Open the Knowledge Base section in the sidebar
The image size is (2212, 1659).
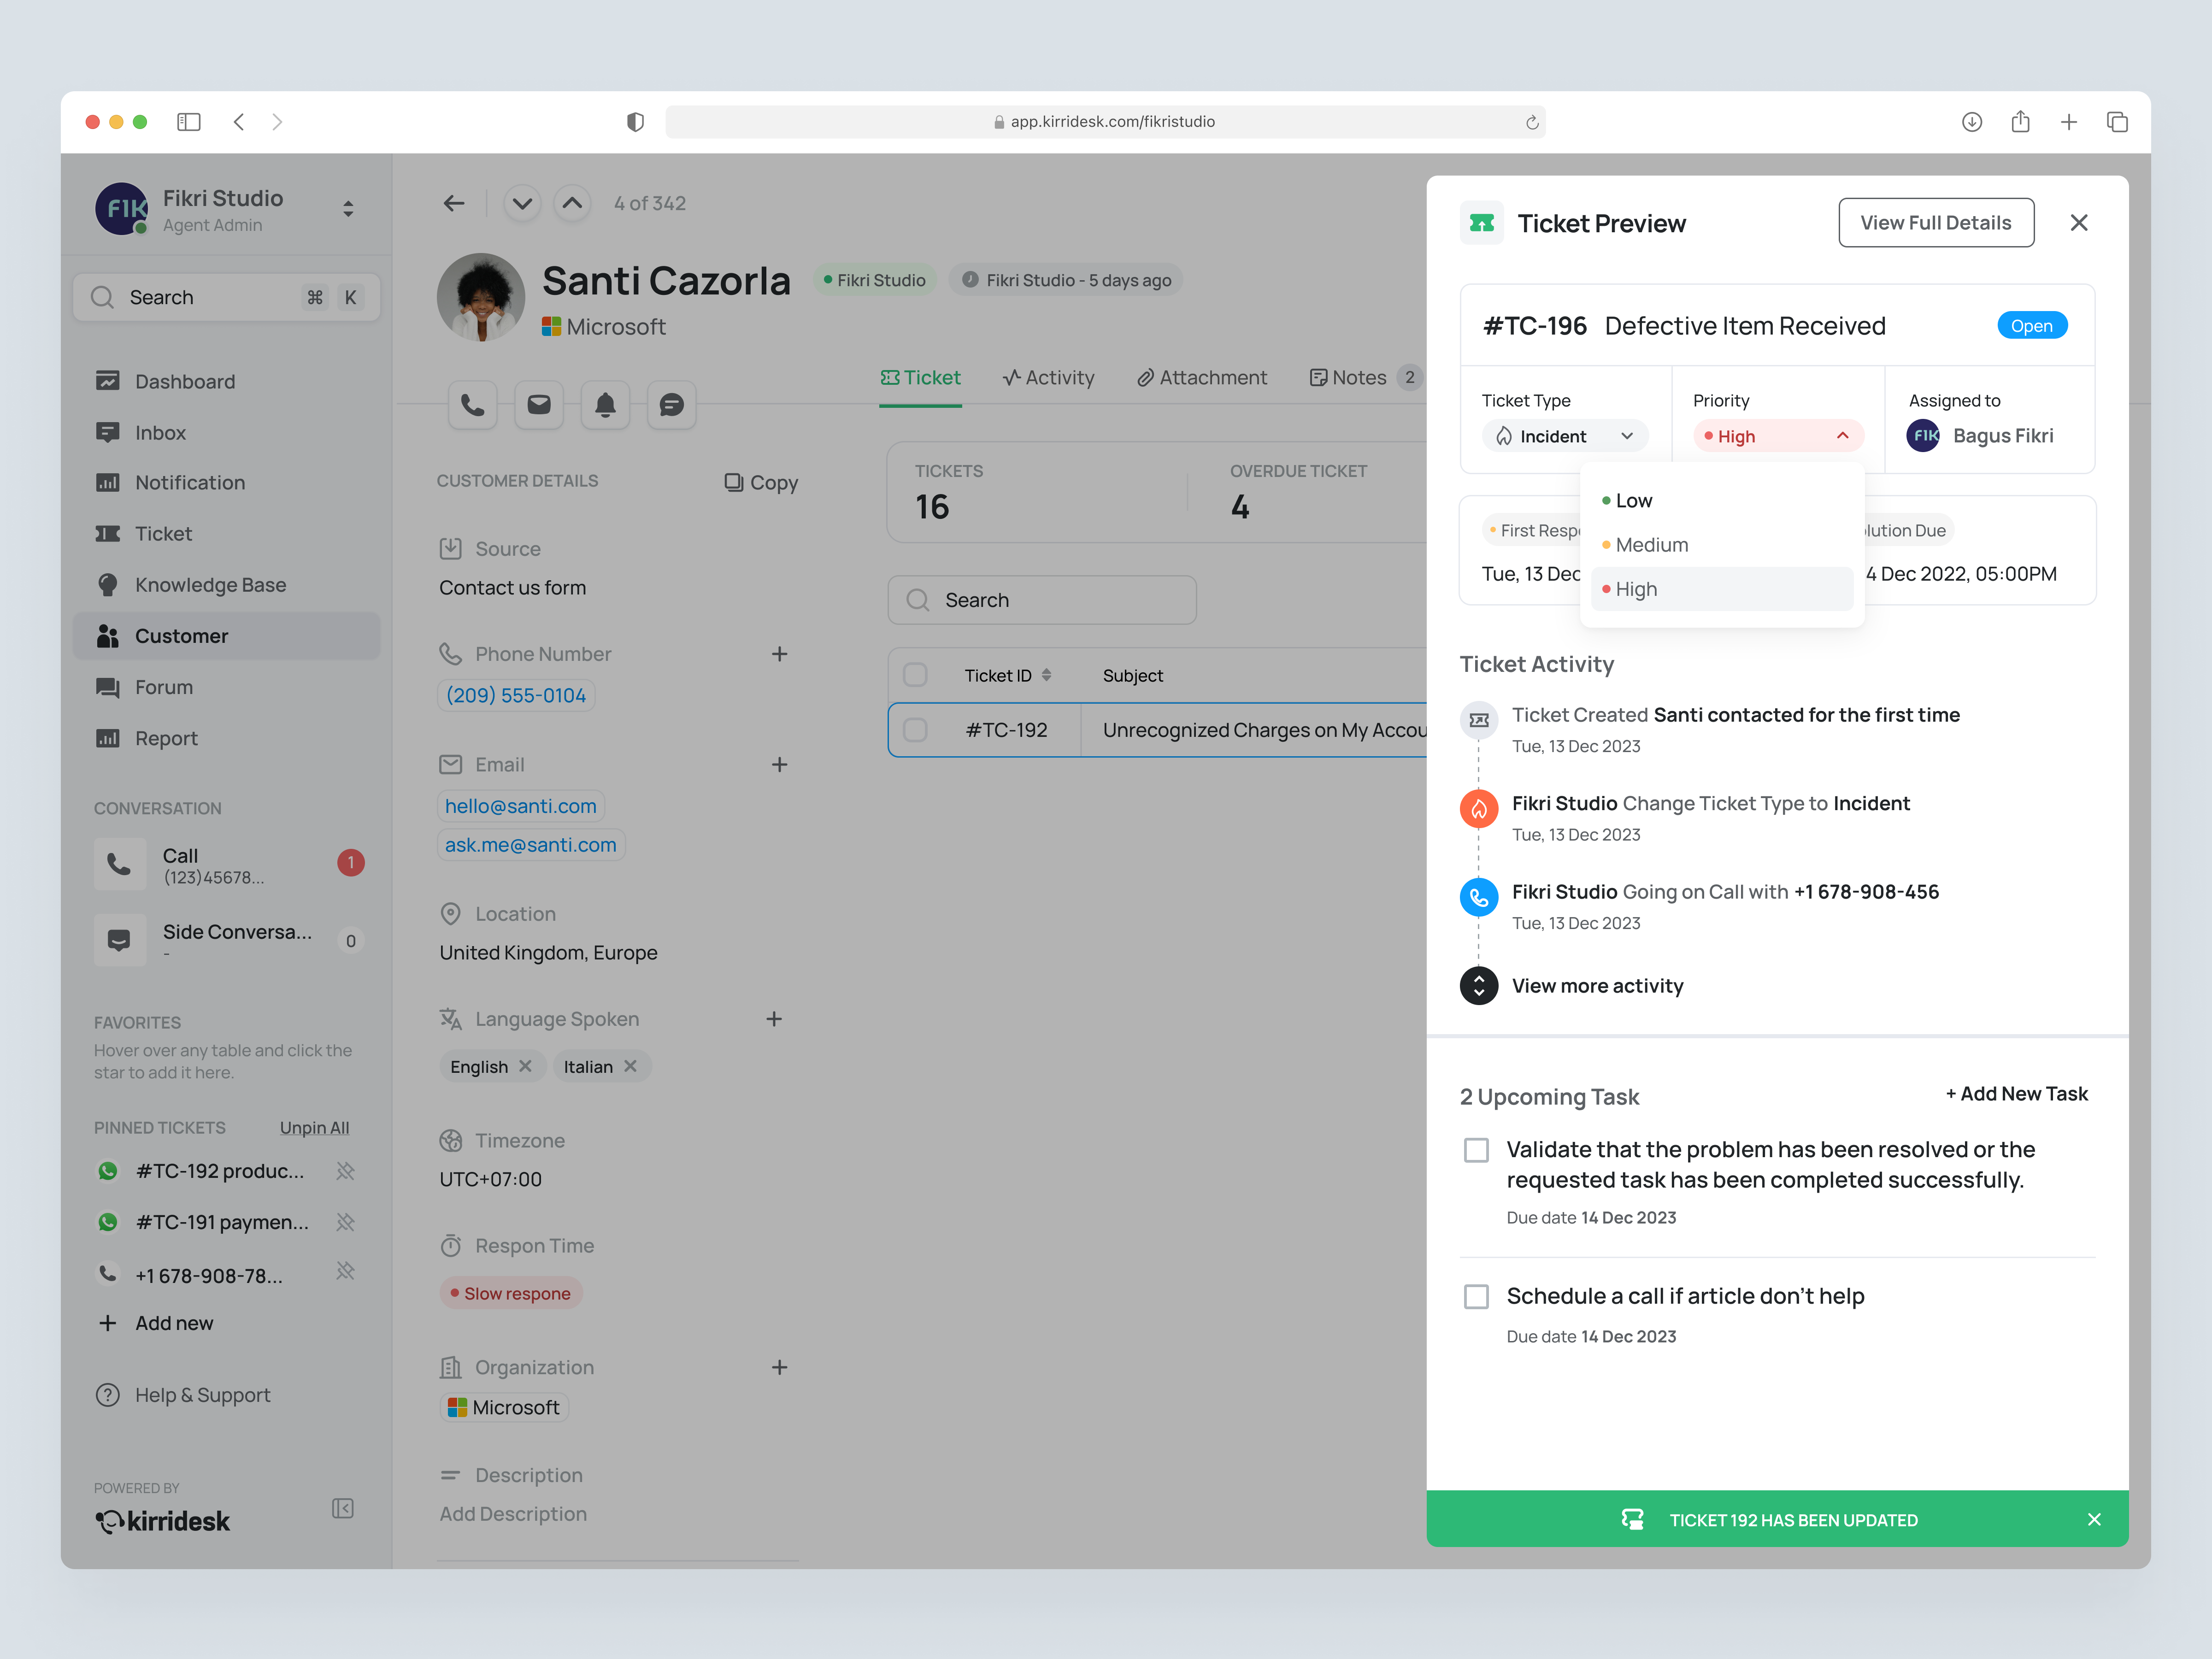tap(210, 584)
